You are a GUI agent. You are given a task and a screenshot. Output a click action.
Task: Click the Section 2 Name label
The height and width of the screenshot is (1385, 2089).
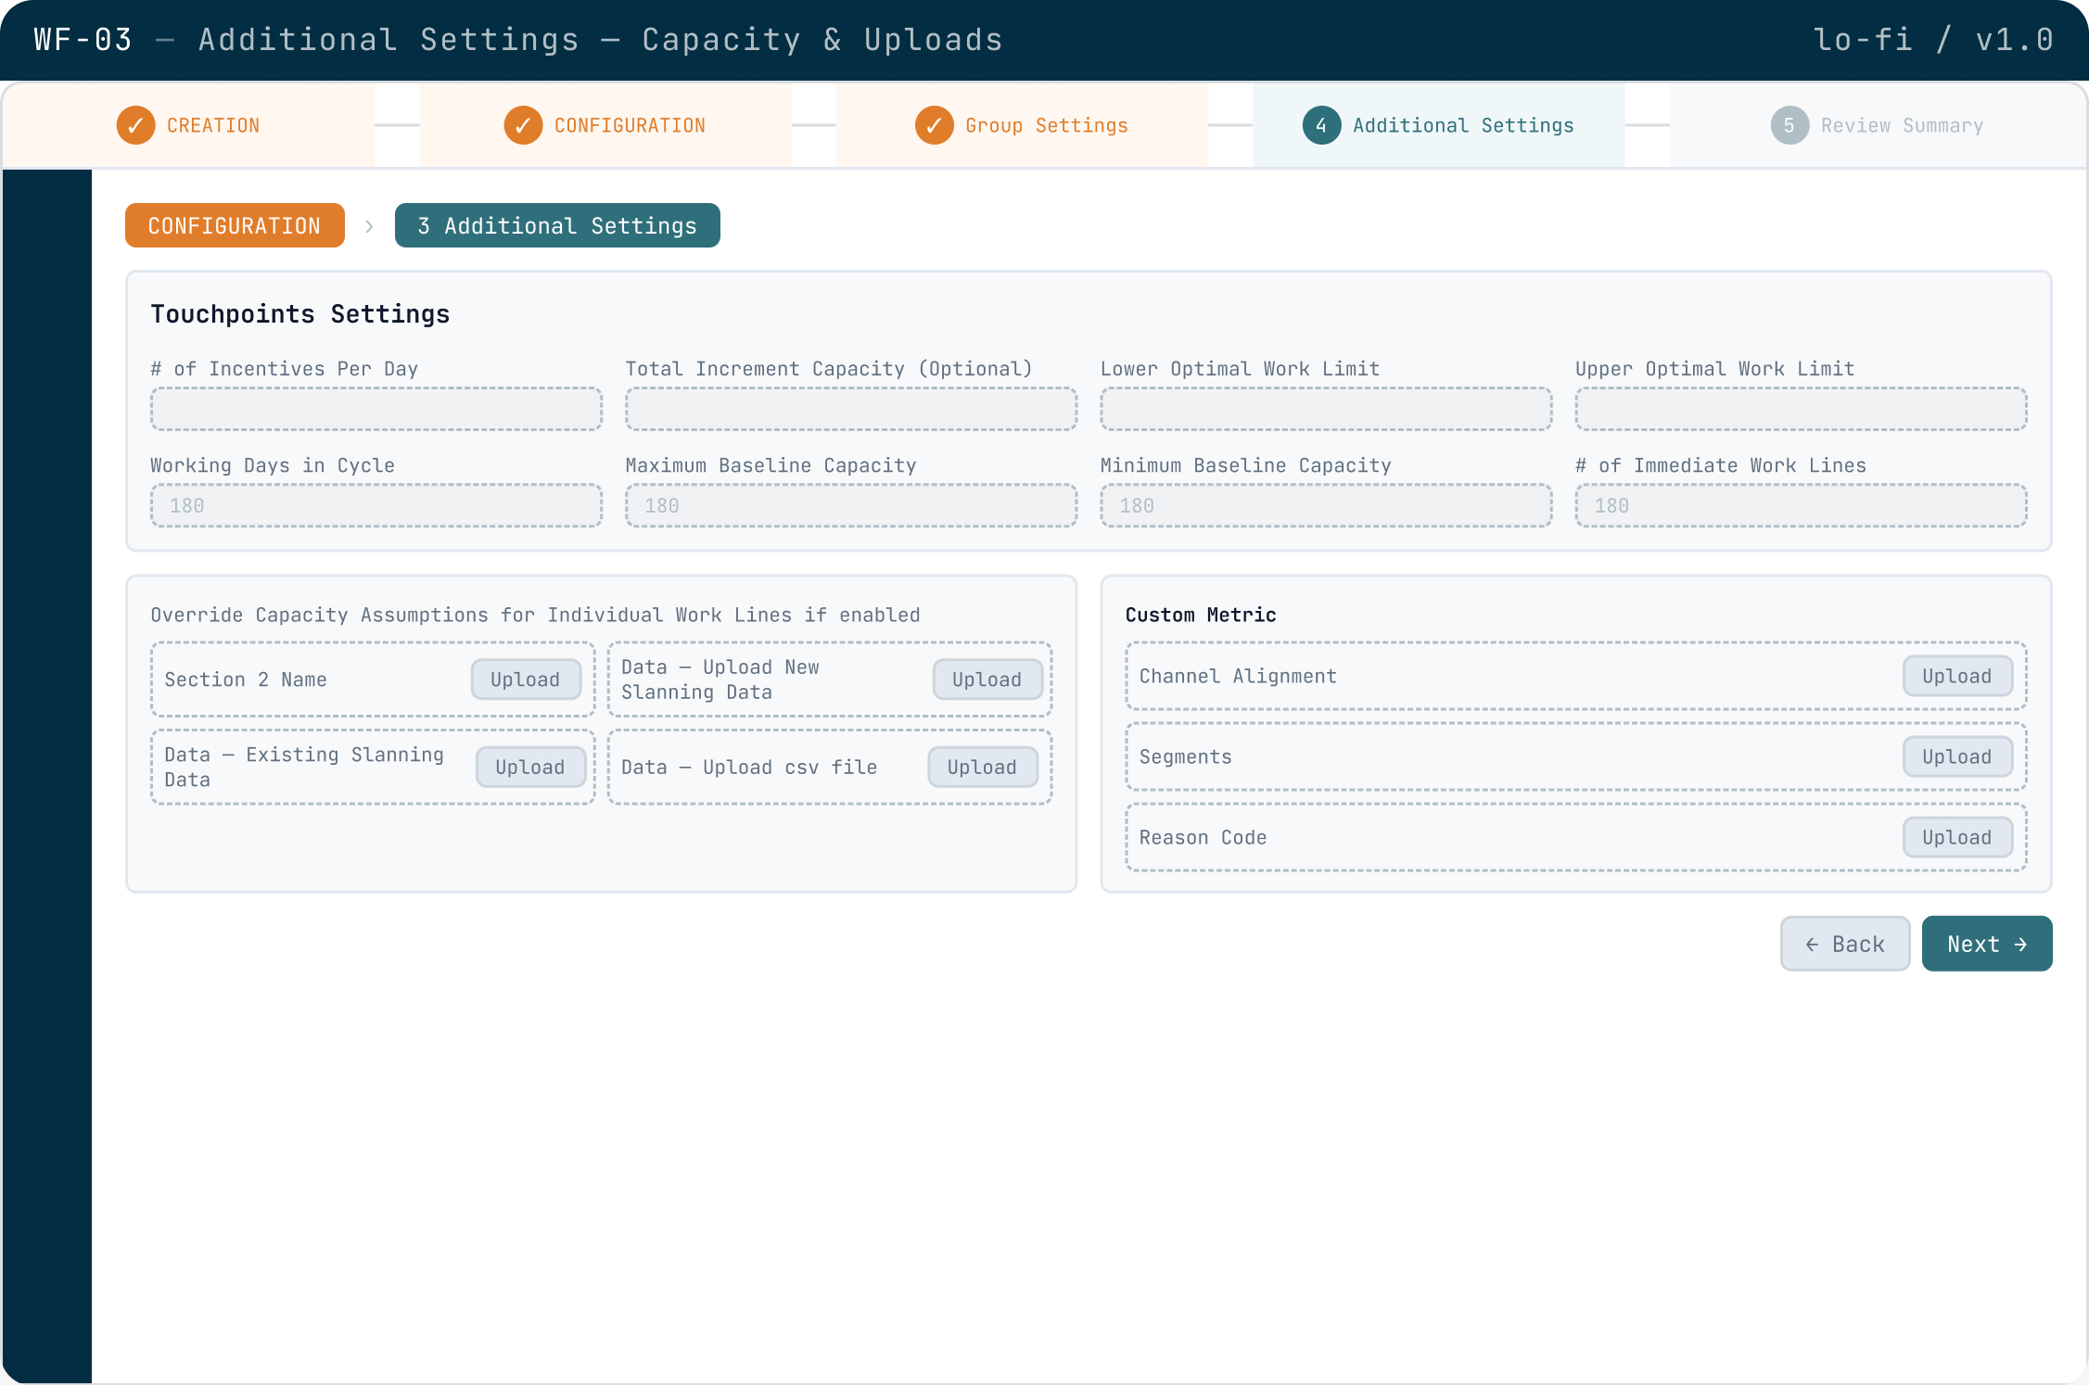click(x=246, y=680)
